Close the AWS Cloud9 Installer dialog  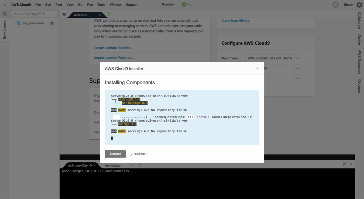click(257, 68)
